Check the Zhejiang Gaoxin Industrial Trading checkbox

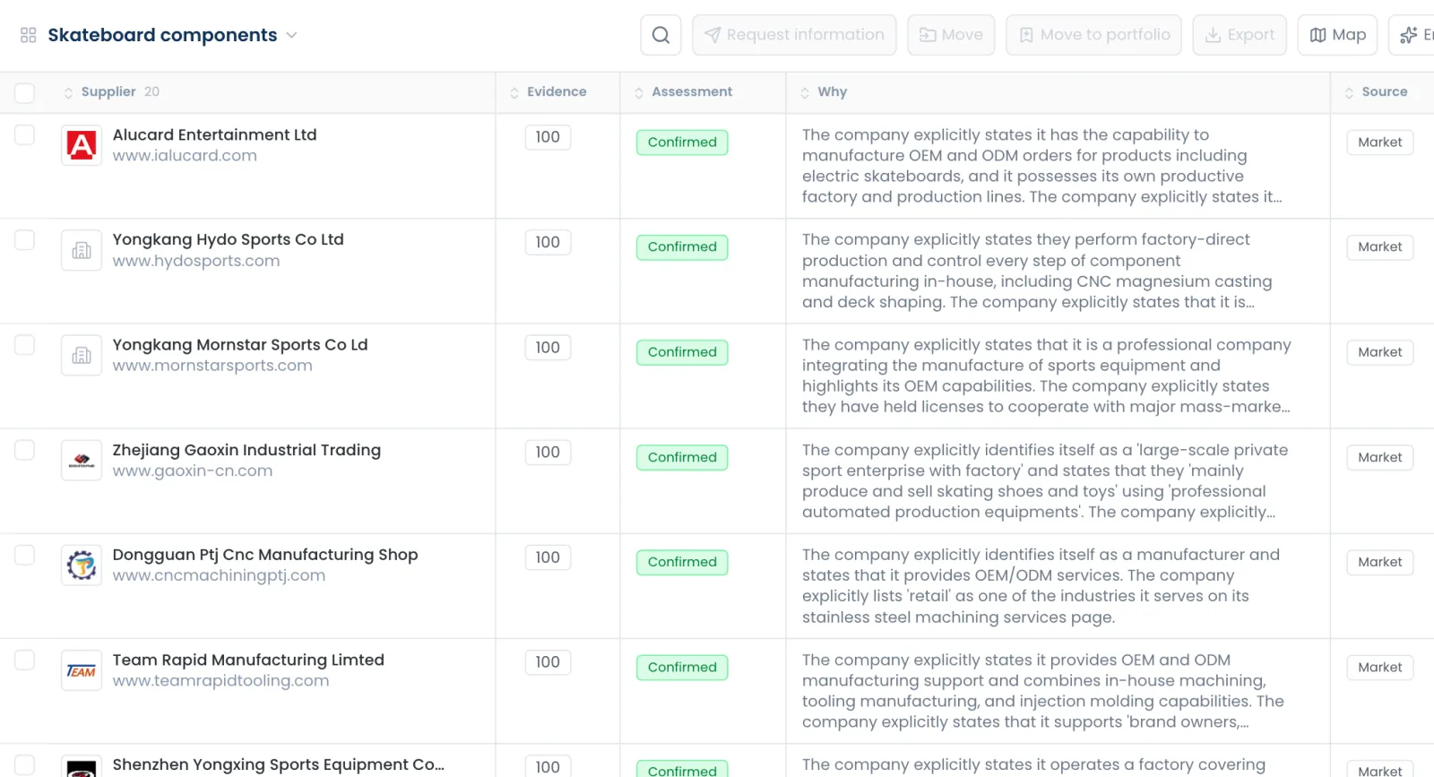point(25,450)
